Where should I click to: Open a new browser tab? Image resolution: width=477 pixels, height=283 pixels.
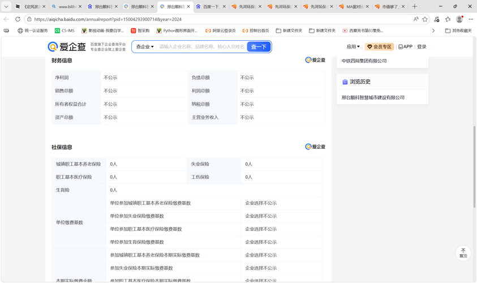pyautogui.click(x=414, y=6)
